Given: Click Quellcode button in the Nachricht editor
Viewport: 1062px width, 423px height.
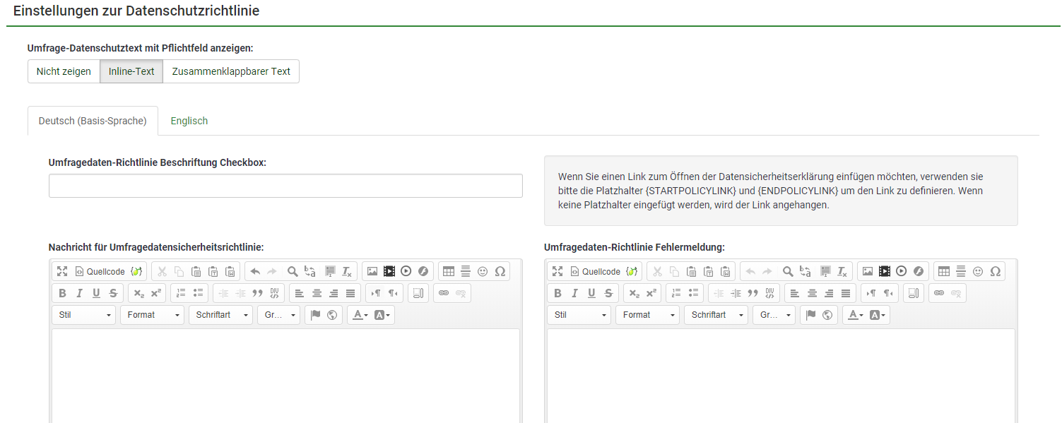Looking at the screenshot, I should (x=100, y=271).
